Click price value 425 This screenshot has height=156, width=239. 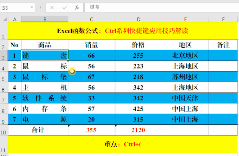(x=139, y=109)
